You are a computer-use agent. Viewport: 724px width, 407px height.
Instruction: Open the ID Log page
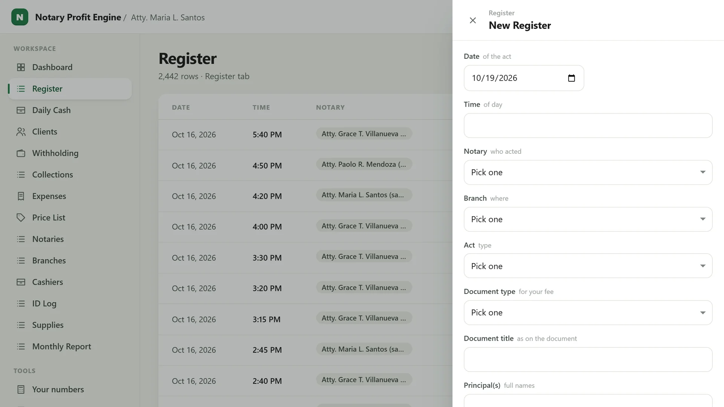pos(70,303)
